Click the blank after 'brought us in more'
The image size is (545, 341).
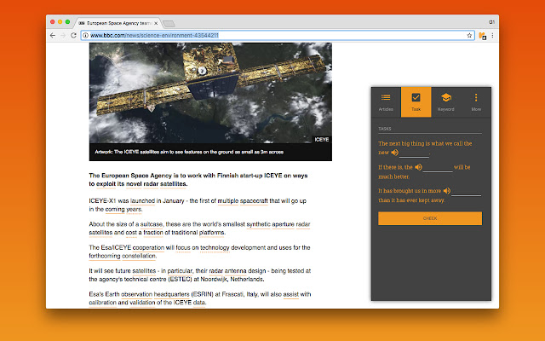click(466, 191)
